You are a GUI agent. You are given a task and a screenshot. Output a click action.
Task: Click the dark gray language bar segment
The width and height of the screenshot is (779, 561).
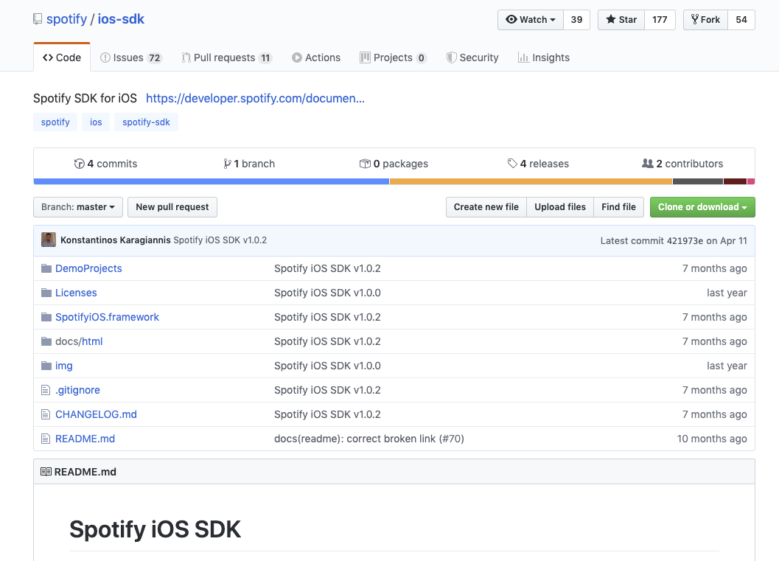coord(698,181)
